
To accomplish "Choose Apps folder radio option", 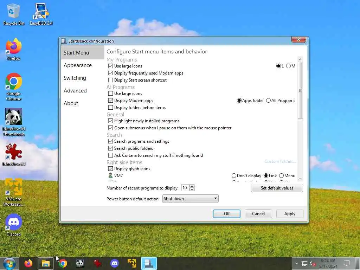I will pyautogui.click(x=239, y=101).
